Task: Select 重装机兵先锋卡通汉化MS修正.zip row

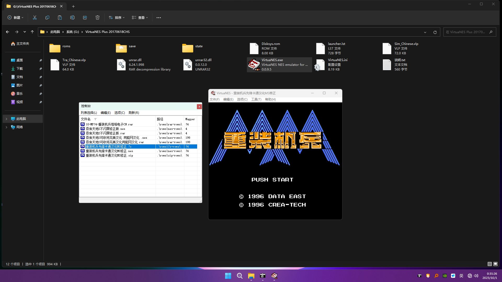Action: [x=139, y=155]
